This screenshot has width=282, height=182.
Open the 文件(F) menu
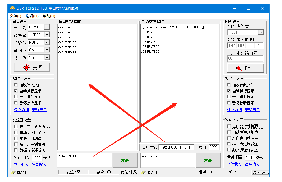[x=16, y=16]
